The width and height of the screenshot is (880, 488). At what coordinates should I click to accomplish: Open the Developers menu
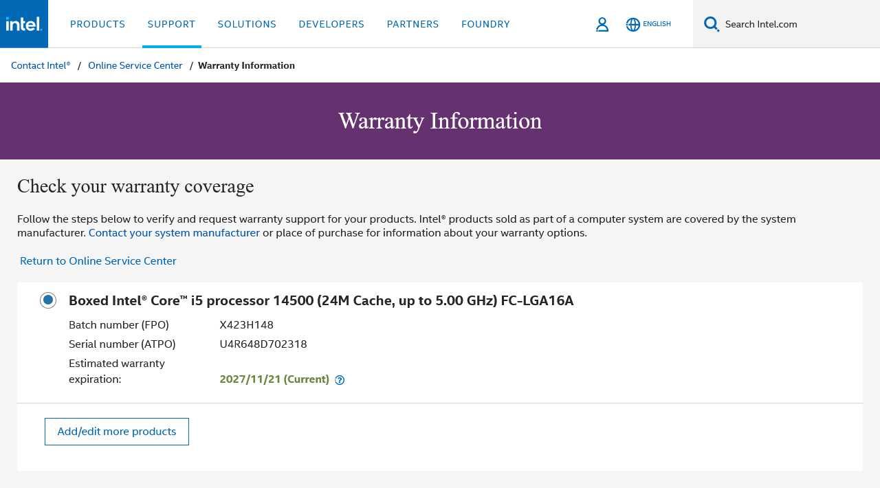pyautogui.click(x=331, y=24)
